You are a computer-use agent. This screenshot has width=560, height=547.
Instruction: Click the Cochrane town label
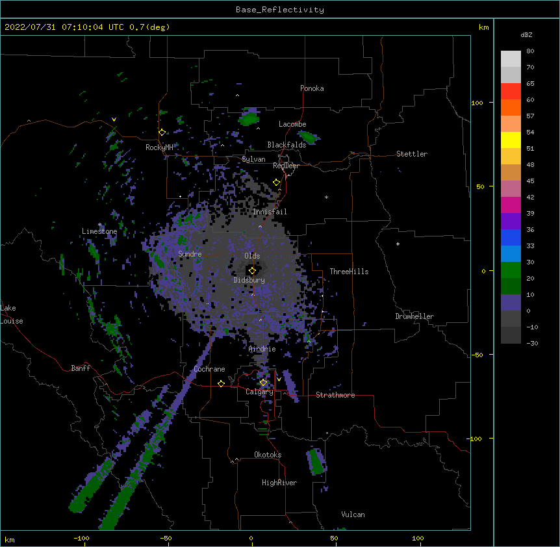pos(209,369)
